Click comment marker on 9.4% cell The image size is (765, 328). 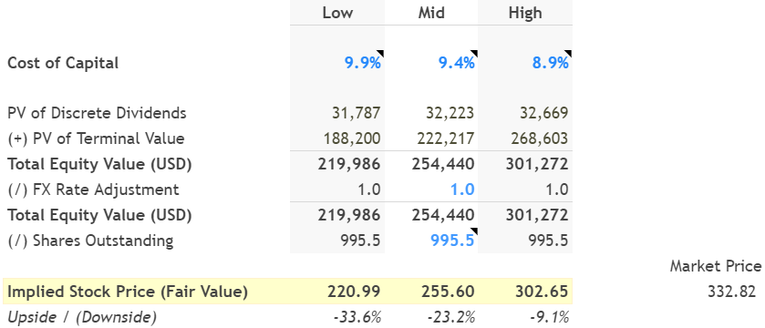coord(475,53)
